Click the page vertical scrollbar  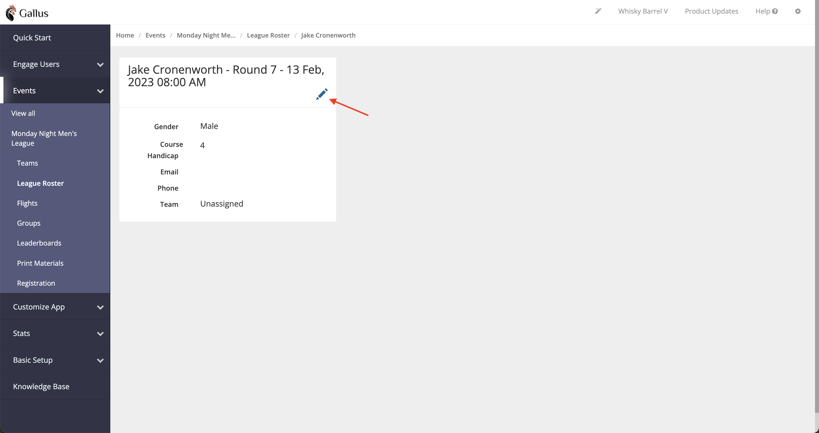(x=817, y=207)
